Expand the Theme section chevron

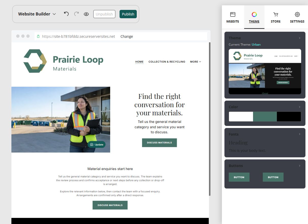[299, 38]
